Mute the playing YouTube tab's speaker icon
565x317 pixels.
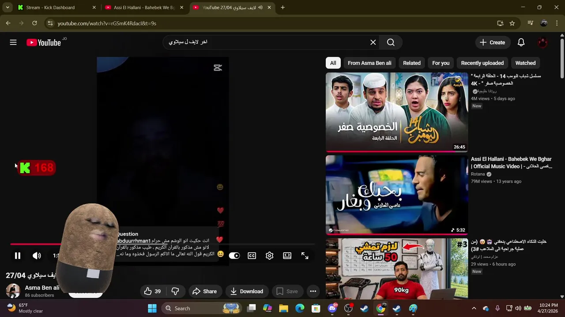click(x=260, y=7)
